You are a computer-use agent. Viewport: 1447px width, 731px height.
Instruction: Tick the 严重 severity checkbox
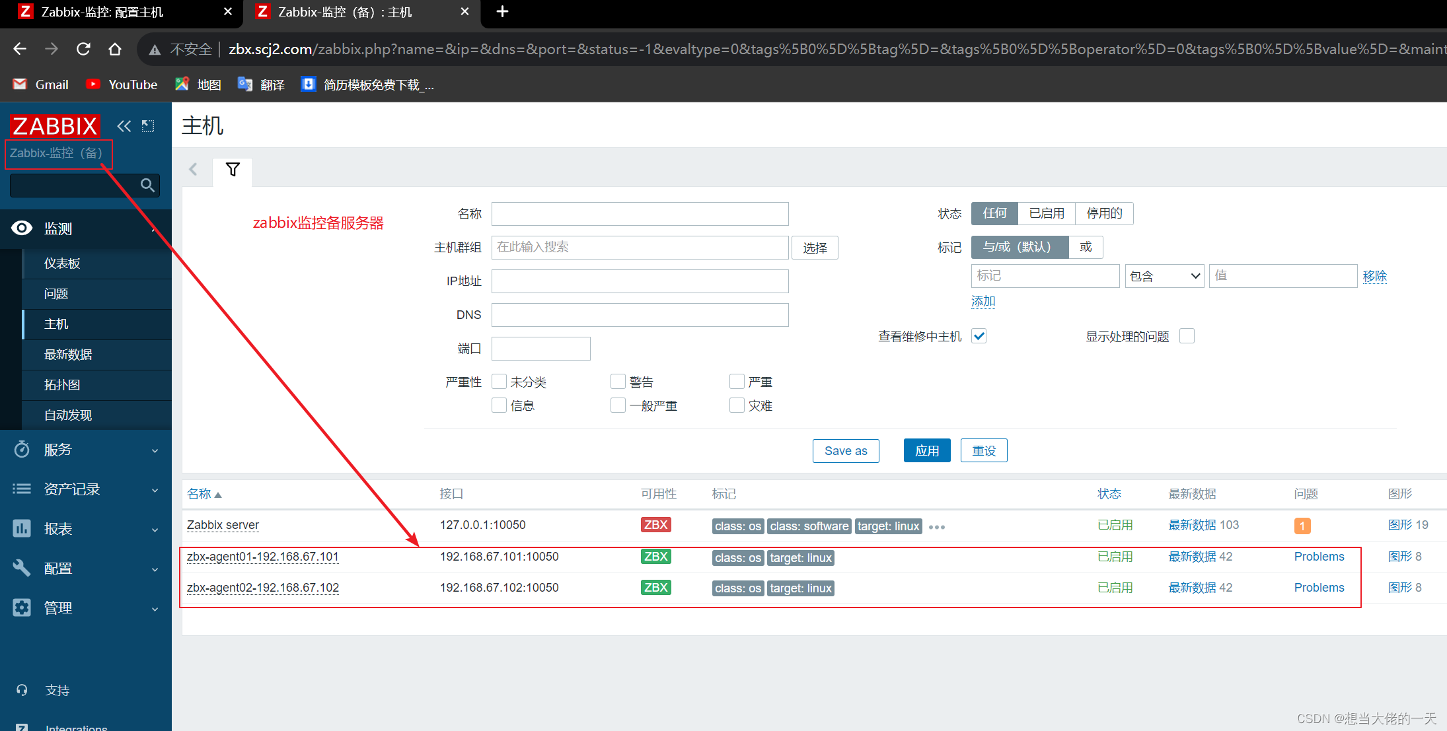click(737, 382)
